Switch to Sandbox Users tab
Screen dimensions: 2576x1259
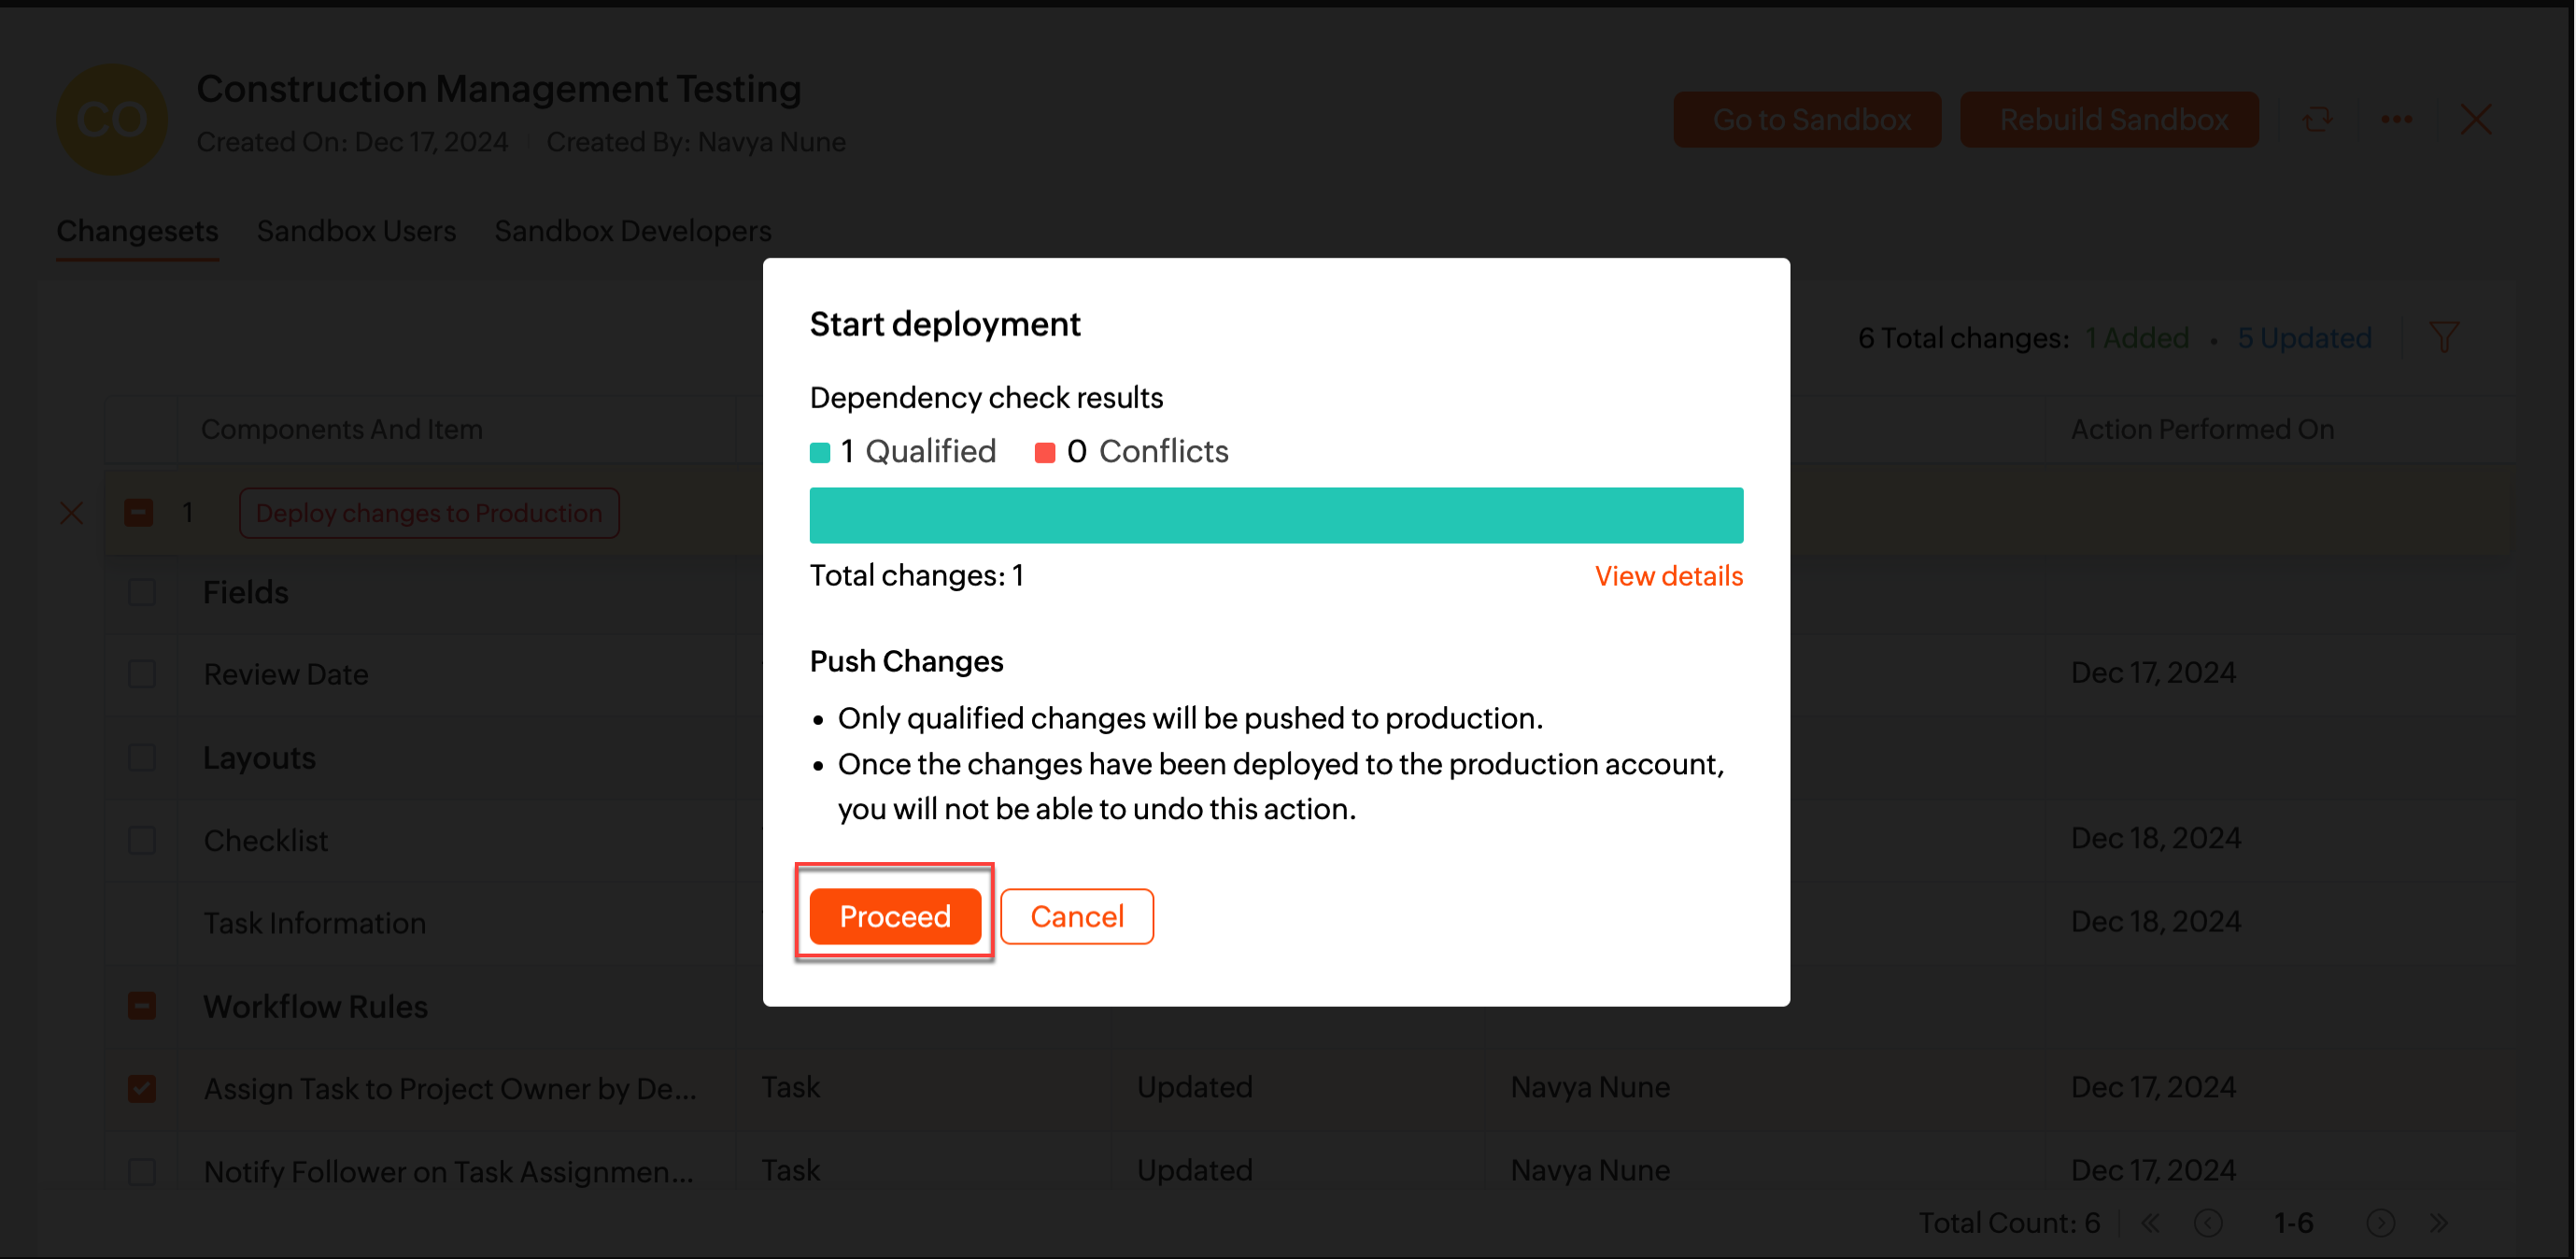coord(356,231)
